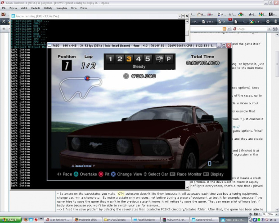Click the lap timer clock icon
The image size is (279, 223).
tap(126, 76)
